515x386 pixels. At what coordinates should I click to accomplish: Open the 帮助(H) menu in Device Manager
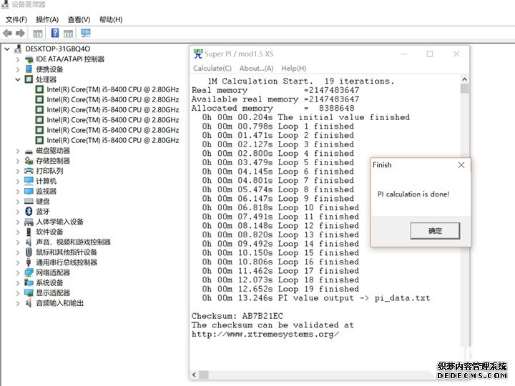[111, 20]
